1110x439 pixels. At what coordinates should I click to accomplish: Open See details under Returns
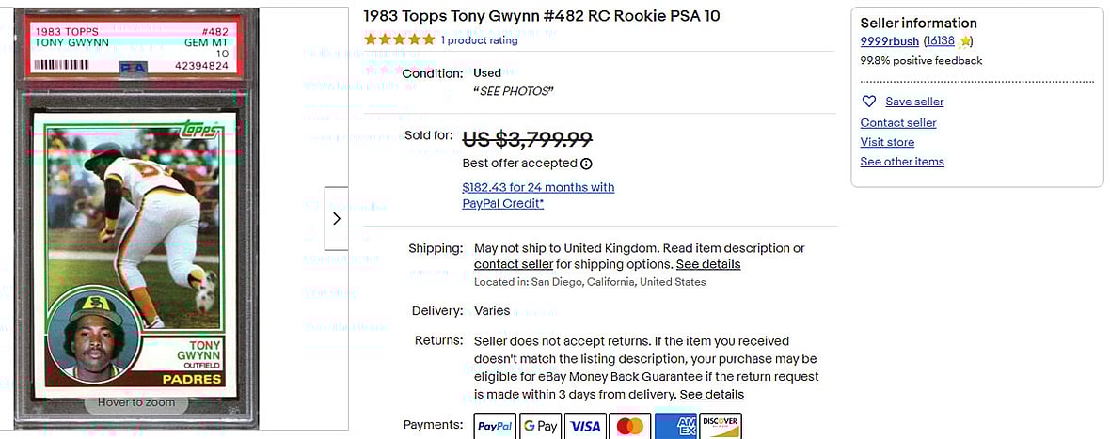[x=712, y=394]
